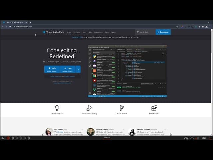This screenshot has height=160, width=213.
Task: Click the Built-in Git branch icon
Action: click(x=122, y=108)
